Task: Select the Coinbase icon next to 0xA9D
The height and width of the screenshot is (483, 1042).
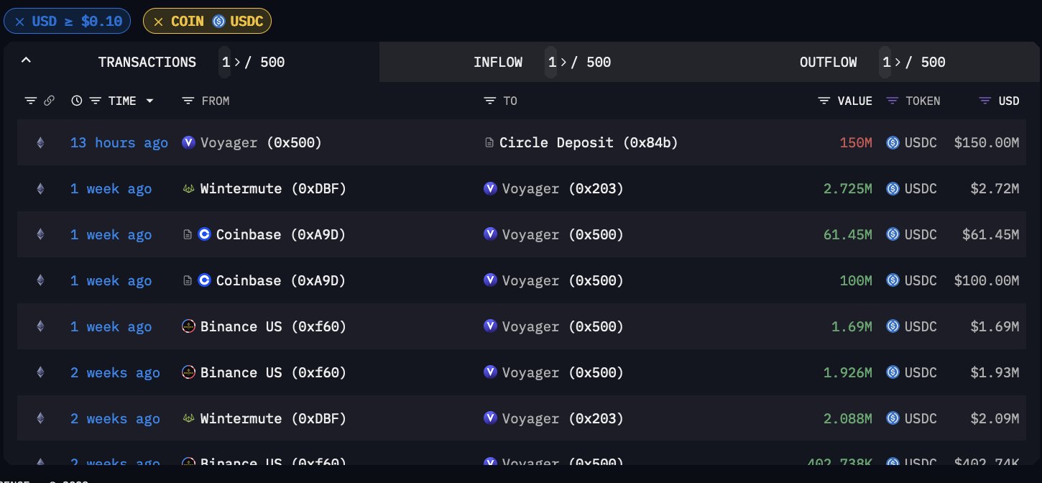Action: coord(203,234)
